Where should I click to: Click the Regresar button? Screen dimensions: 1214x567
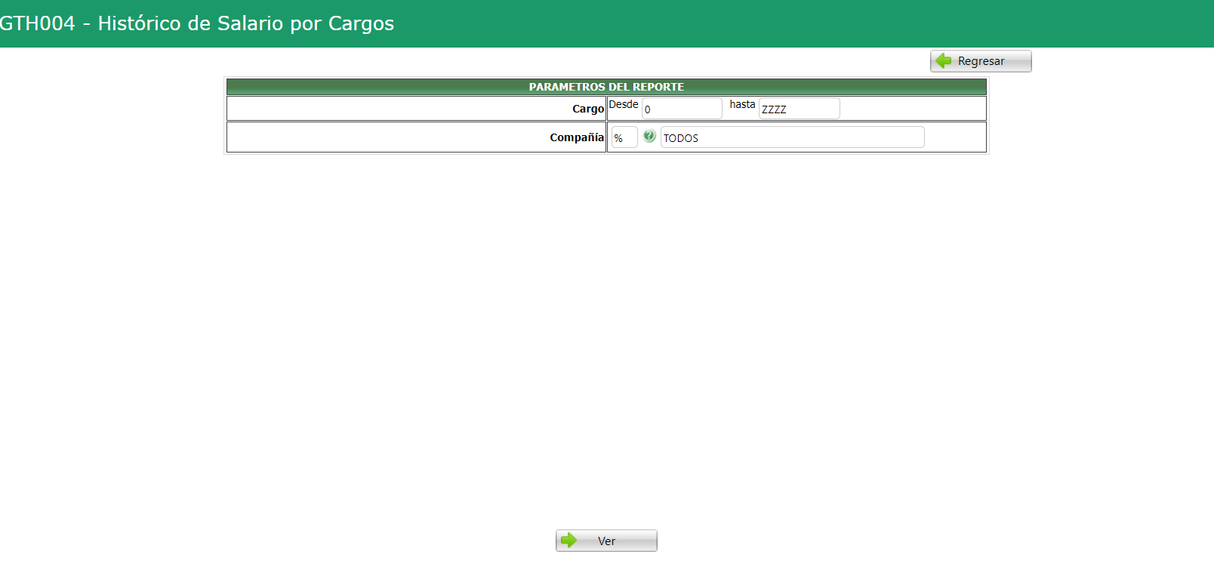coord(981,61)
